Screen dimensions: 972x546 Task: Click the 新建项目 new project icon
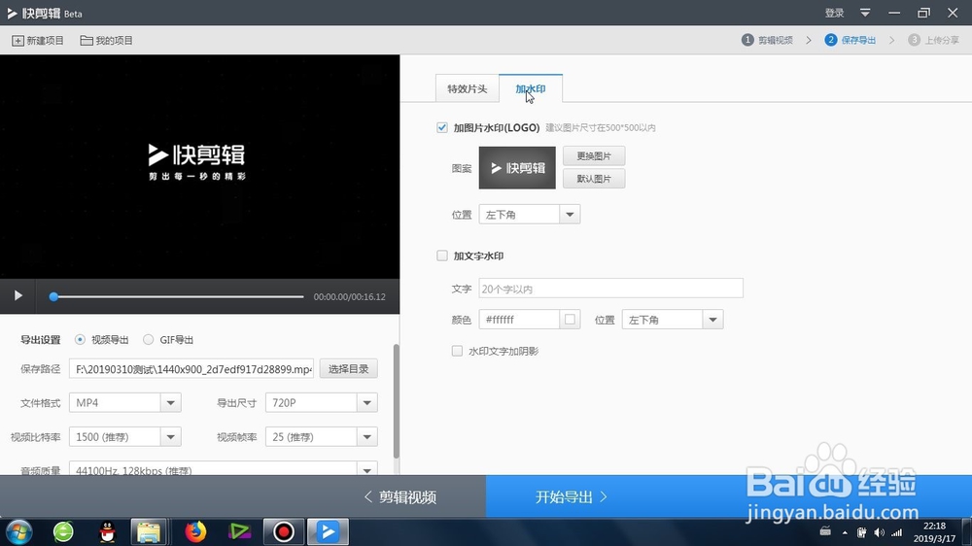[x=17, y=40]
